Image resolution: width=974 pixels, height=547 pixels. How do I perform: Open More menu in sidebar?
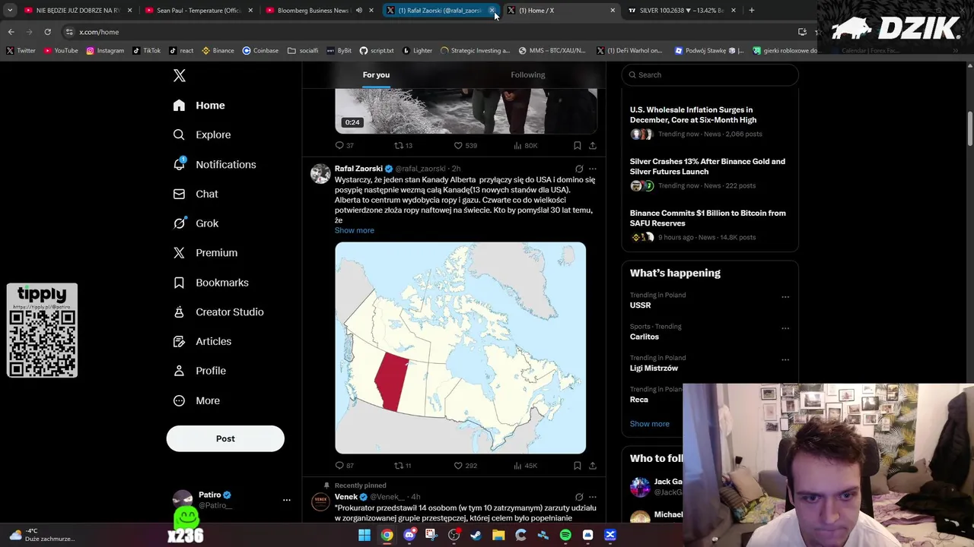[196, 400]
